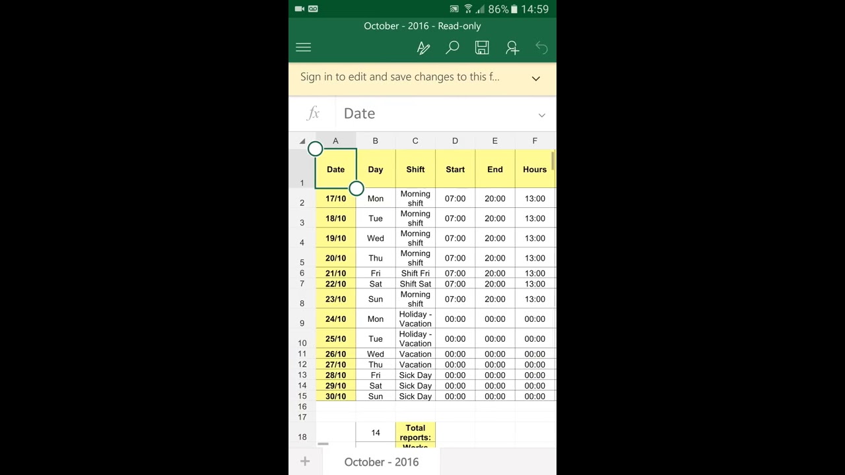Select the 13:00 hours cell in row 8

pyautogui.click(x=535, y=299)
